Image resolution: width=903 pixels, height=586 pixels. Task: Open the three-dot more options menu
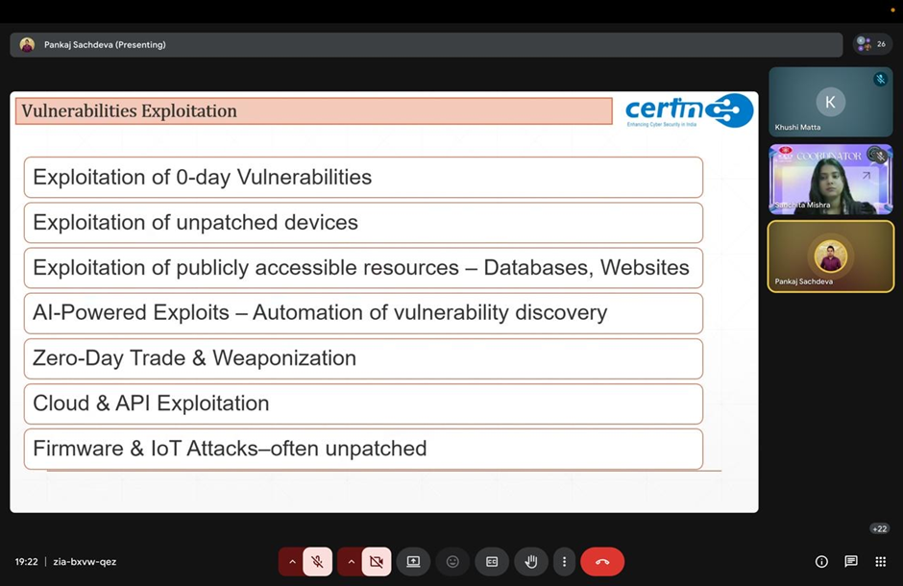click(x=565, y=562)
